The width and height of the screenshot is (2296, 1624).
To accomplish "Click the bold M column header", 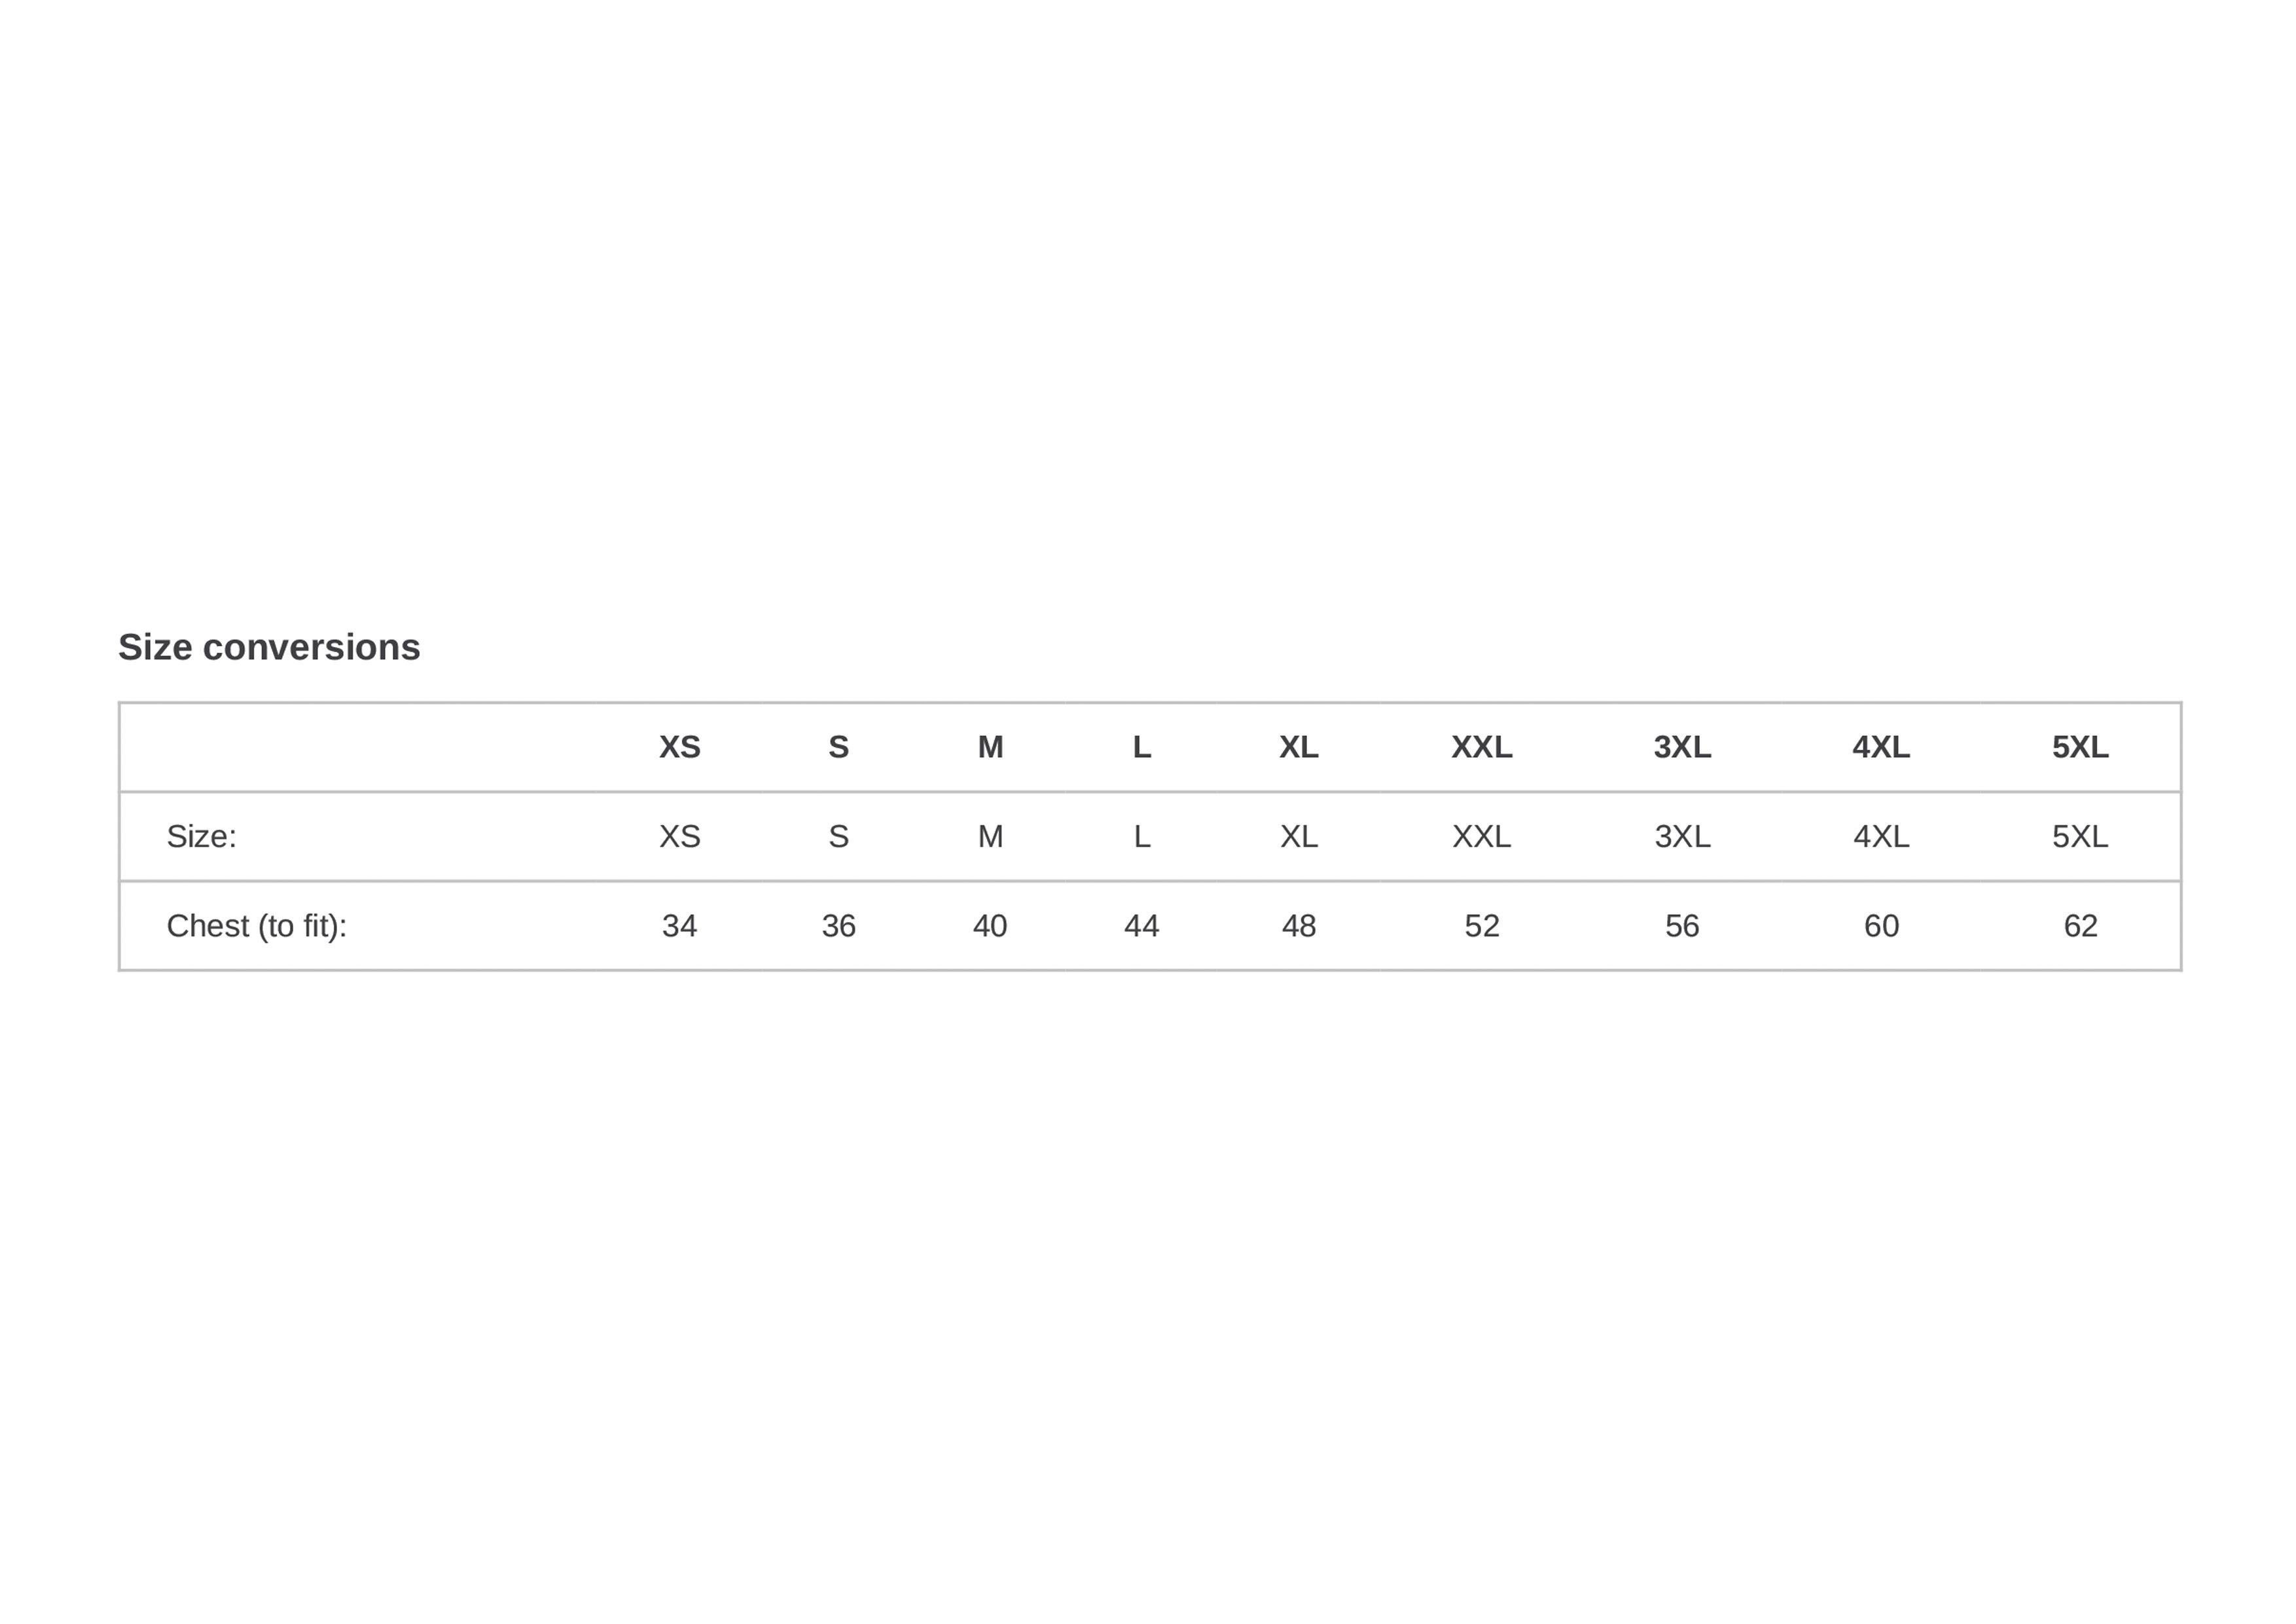I will pos(990,747).
